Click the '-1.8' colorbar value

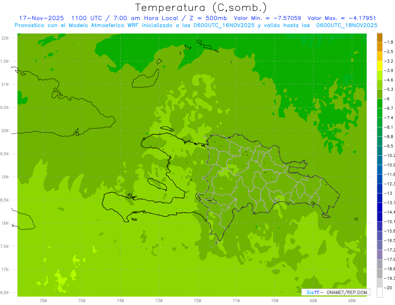[389, 42]
